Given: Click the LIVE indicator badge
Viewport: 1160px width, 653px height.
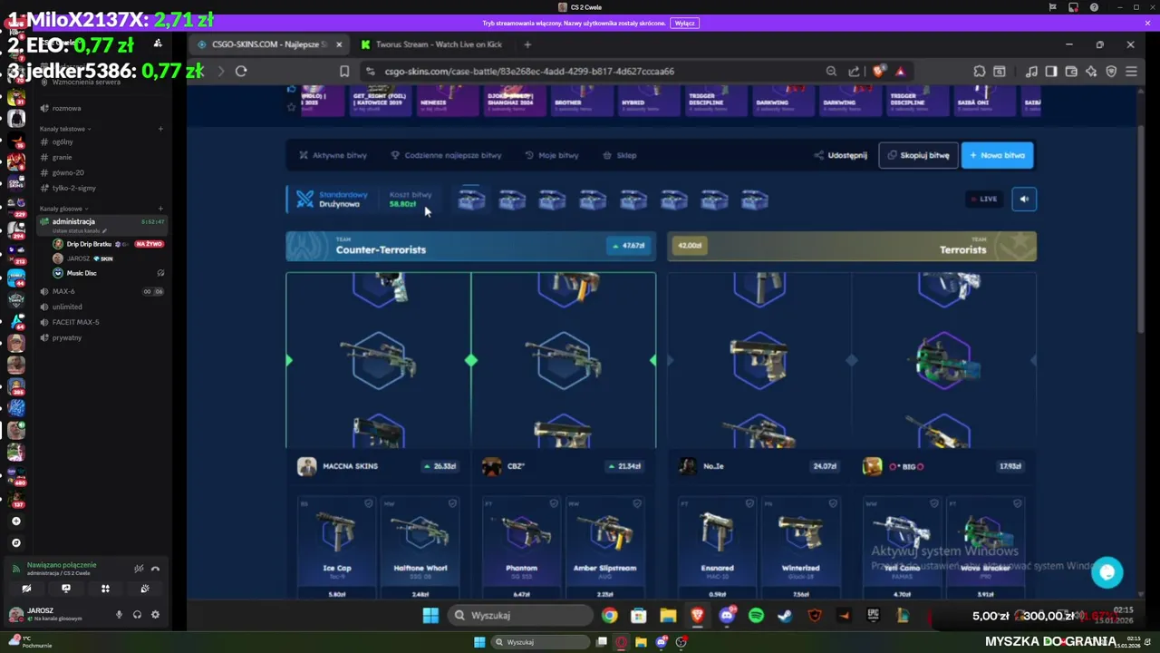Looking at the screenshot, I should pos(984,199).
